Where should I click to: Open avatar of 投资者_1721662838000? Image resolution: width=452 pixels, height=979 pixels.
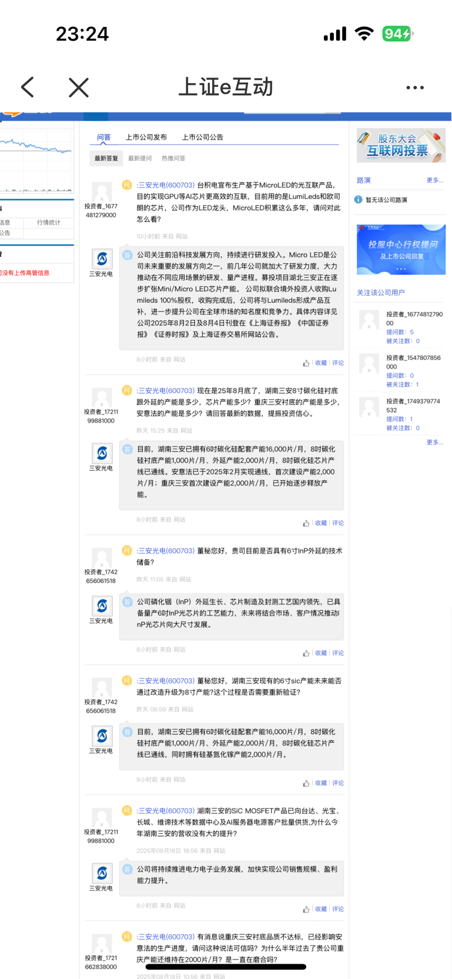coord(102,943)
